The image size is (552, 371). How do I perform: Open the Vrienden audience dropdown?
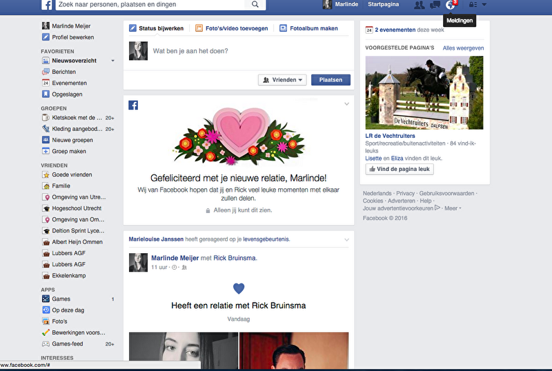pos(282,80)
